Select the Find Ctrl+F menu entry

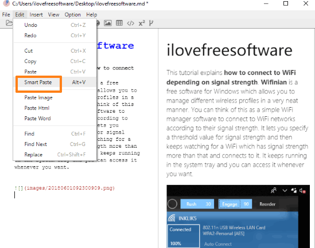pos(55,133)
